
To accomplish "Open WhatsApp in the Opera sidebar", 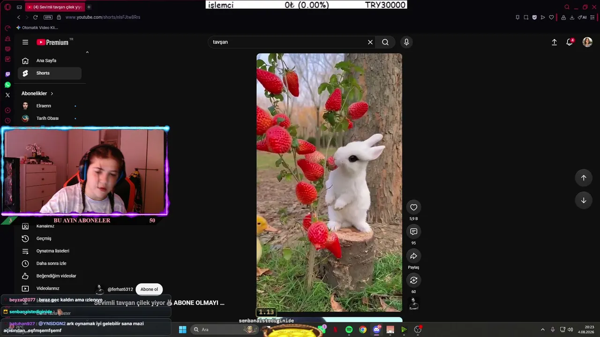I will click(7, 85).
